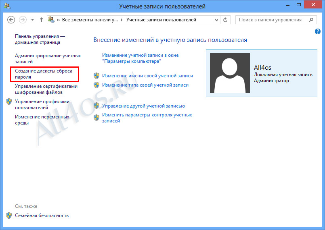Click 'Администратор' account type text
Image resolution: width=325 pixels, height=230 pixels.
(x=271, y=81)
